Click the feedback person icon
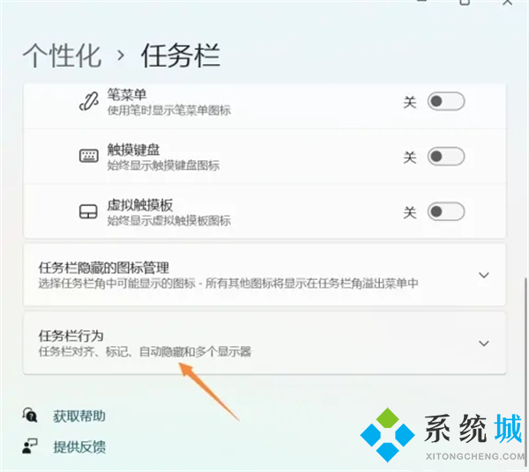Screen dimensions: 529x472 tap(30, 446)
